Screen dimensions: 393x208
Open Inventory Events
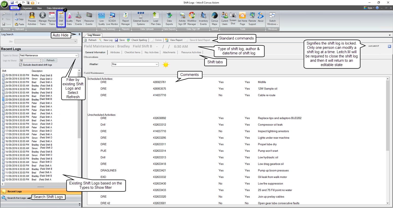tap(203, 19)
